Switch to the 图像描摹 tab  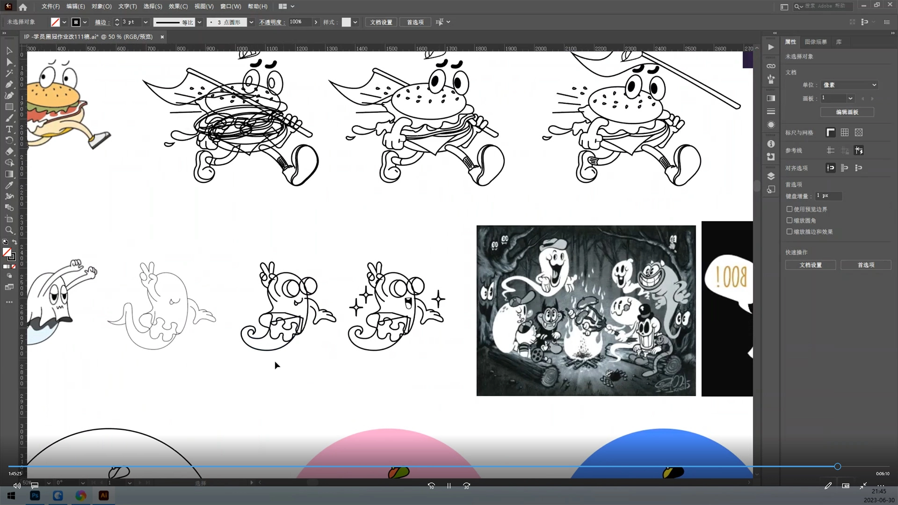(815, 42)
